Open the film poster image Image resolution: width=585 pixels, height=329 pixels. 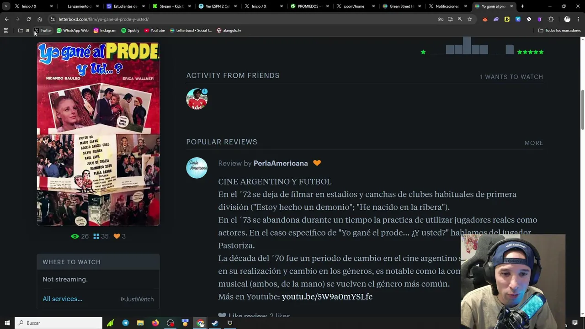click(x=98, y=134)
